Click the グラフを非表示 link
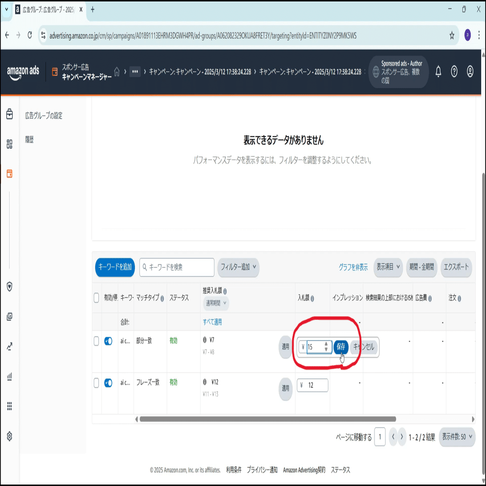 click(353, 267)
